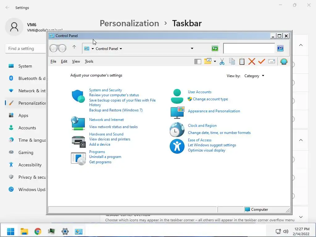316x237 pixels.
Task: Open the Programs disc icon
Action: [x=78, y=159]
